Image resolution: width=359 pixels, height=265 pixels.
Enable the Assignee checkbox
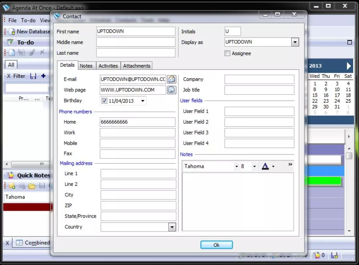tap(227, 53)
